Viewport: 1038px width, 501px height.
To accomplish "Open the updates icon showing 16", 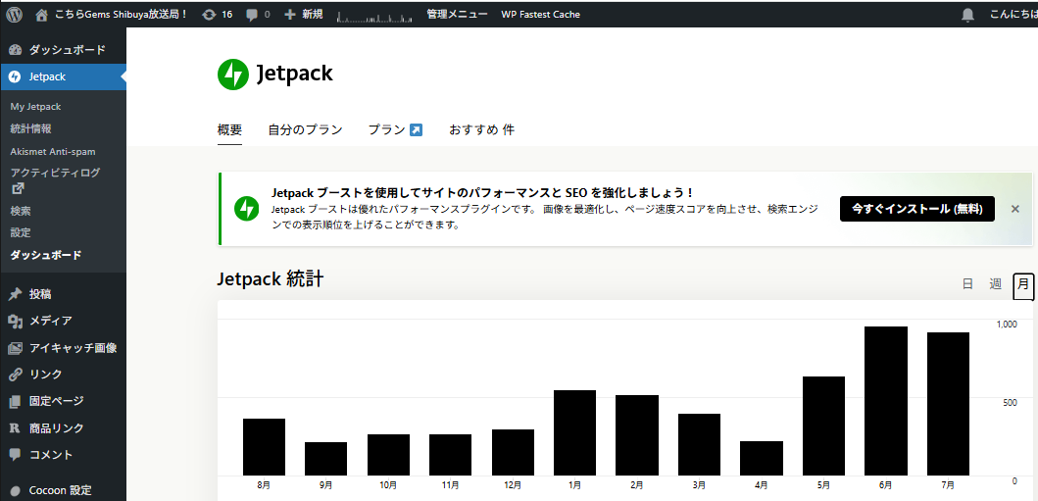I will point(209,14).
